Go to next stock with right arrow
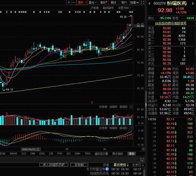Screen dimensions: 196x176 point(193,3)
